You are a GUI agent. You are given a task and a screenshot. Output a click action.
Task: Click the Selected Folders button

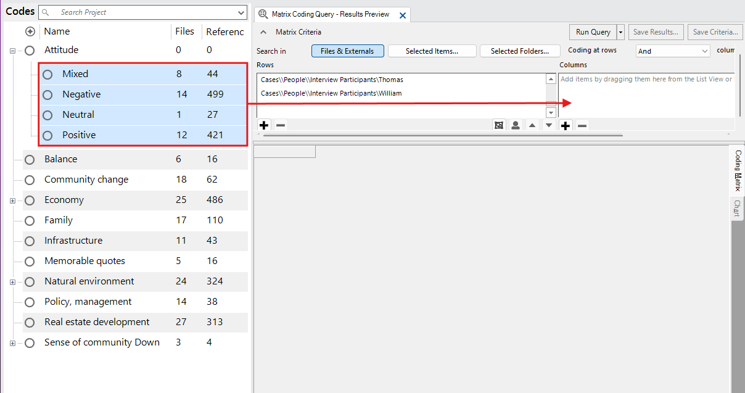pos(519,51)
